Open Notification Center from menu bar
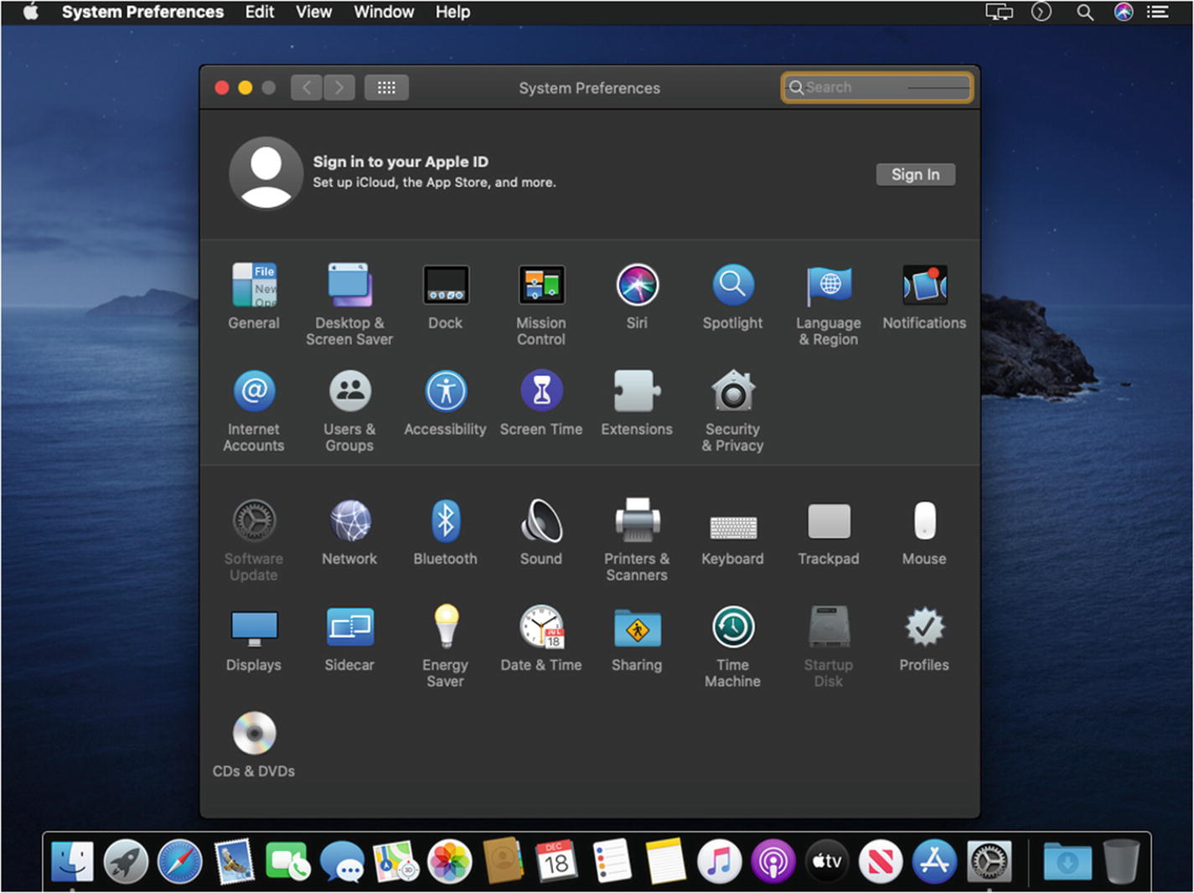Image resolution: width=1194 pixels, height=893 pixels. [x=1158, y=12]
